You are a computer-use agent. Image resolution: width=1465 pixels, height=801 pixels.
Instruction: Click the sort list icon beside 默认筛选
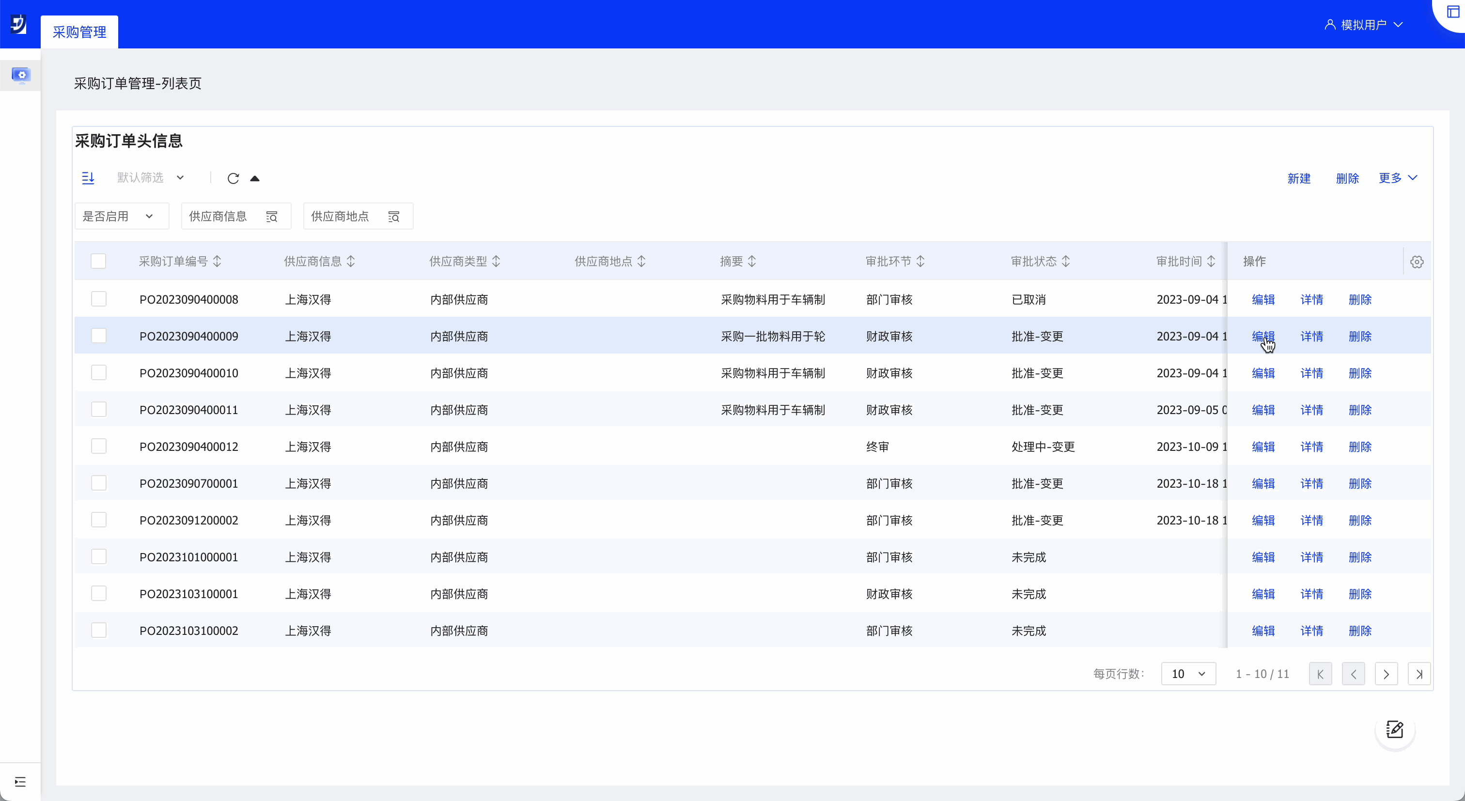(x=88, y=178)
